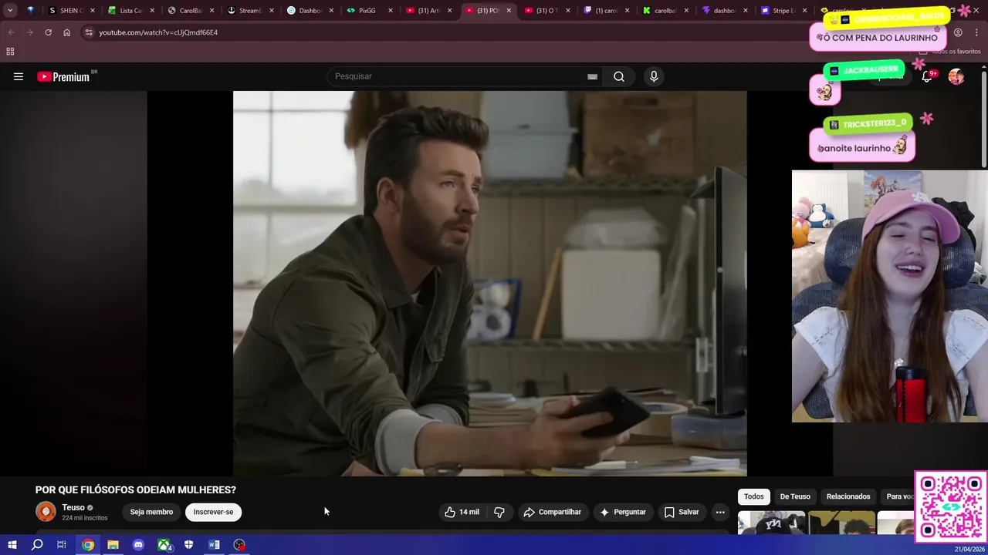
Task: Click video title POR QUE FILÓSOFOS ODEIAM MULHERES?
Action: point(135,489)
